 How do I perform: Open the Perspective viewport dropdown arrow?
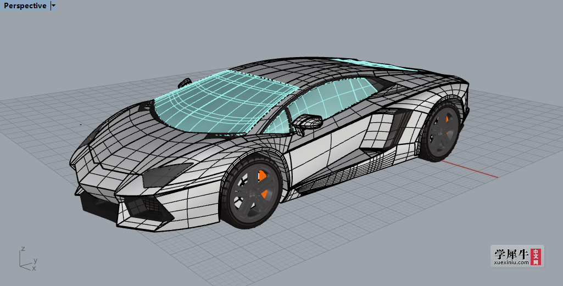coord(53,5)
